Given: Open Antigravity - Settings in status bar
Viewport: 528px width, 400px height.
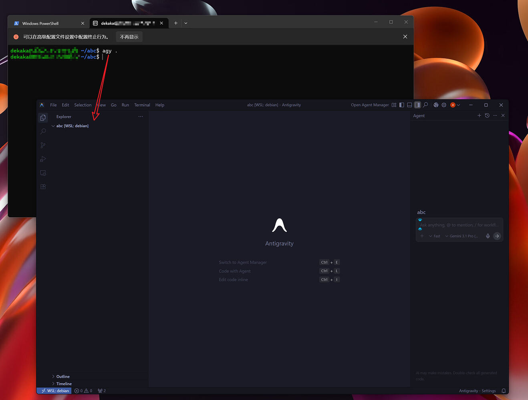Looking at the screenshot, I should click(x=477, y=391).
